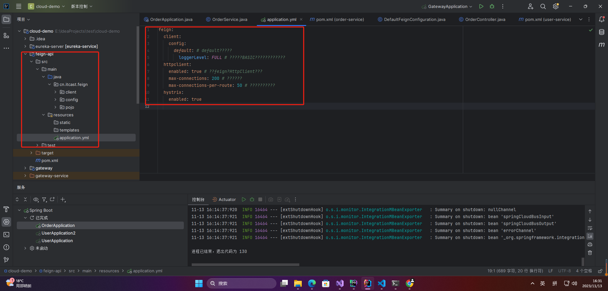Select the 控制台 console tab
This screenshot has height=291, width=608.
(198, 199)
